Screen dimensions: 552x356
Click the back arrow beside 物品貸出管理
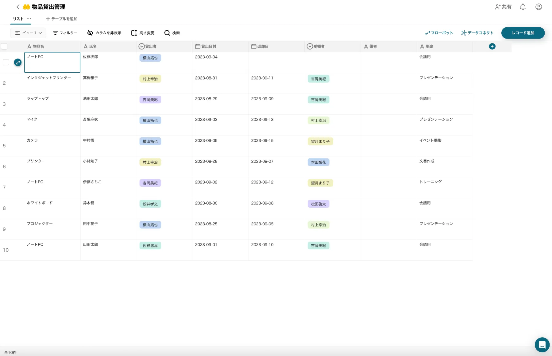pos(18,7)
